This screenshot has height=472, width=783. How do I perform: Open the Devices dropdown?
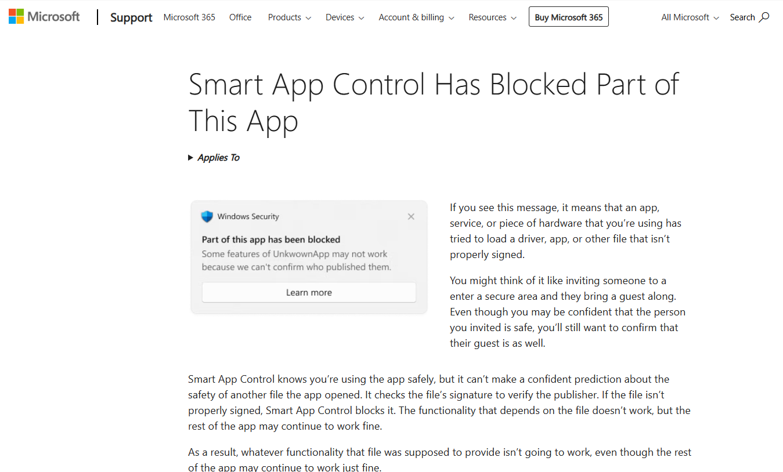344,17
